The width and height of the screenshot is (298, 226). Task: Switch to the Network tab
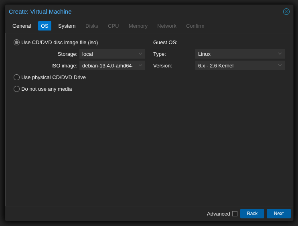[x=166, y=26]
